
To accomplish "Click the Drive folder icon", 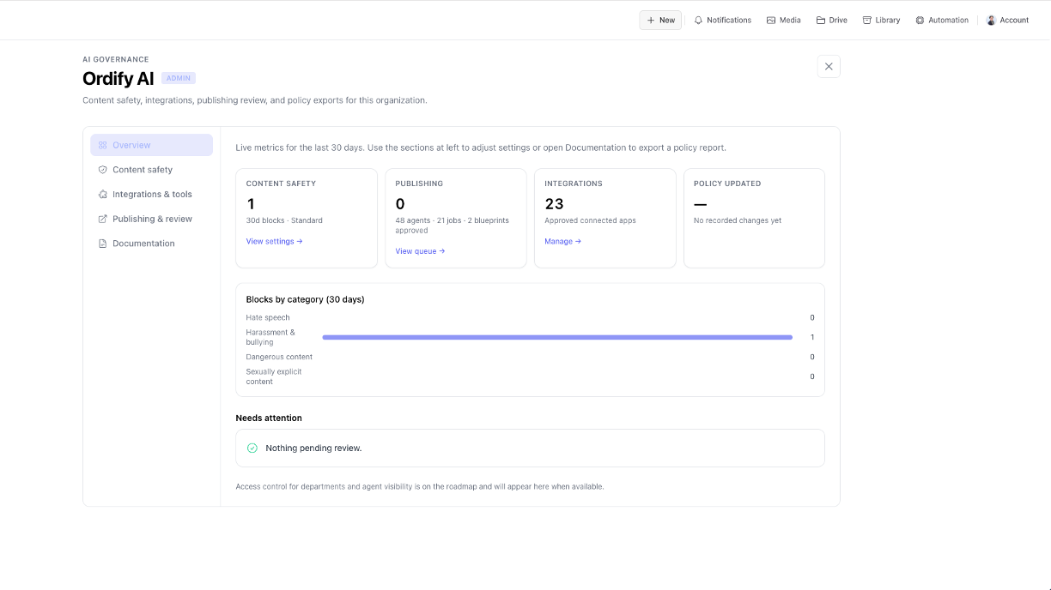I will tap(821, 20).
